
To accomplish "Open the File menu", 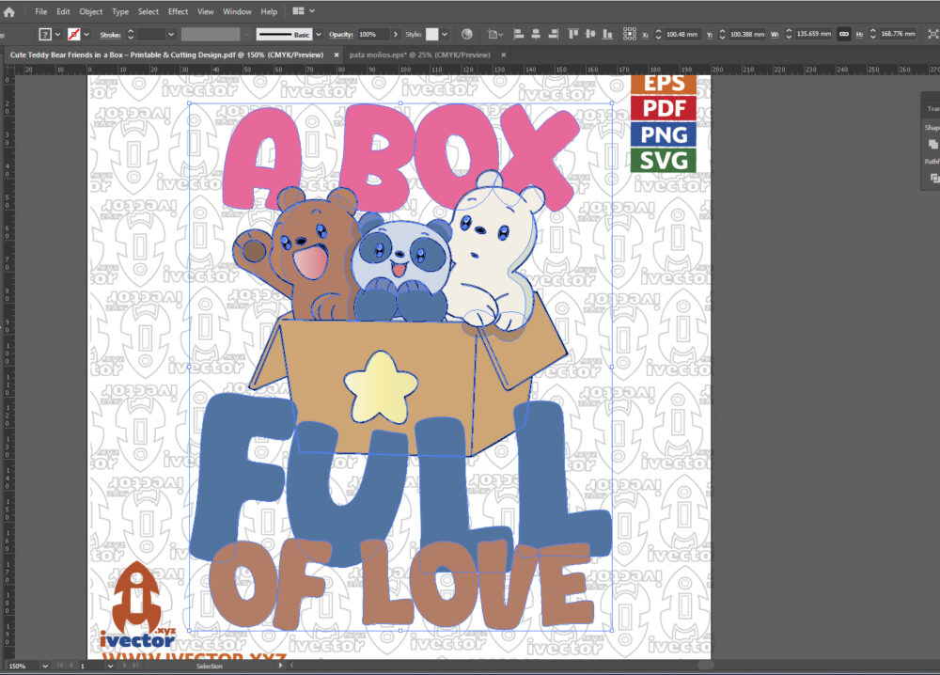I will tap(40, 11).
